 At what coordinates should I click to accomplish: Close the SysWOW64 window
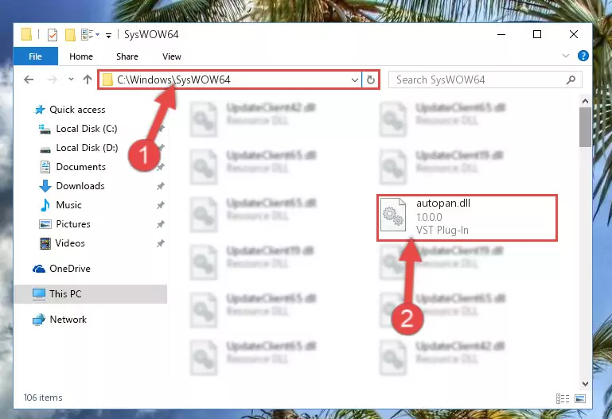[573, 35]
